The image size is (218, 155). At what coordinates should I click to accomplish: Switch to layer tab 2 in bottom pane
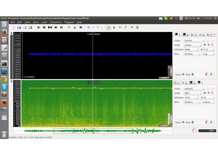pyautogui.click(x=184, y=83)
